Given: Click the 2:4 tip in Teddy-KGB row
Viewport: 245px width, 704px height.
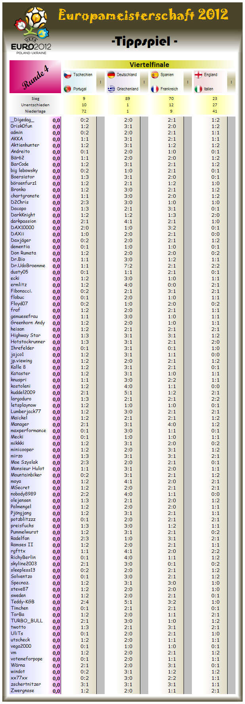Looking at the screenshot, I should (84, 602).
